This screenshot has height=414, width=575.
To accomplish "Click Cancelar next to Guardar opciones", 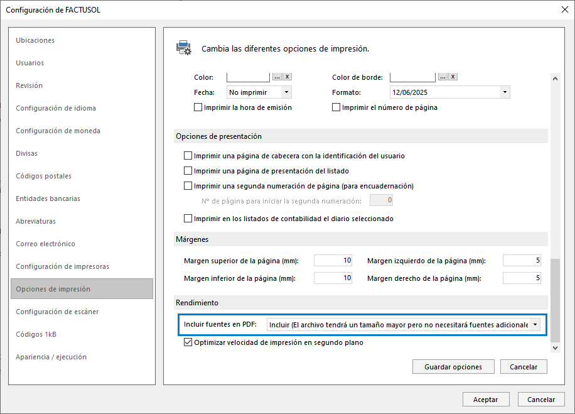I will tap(524, 367).
